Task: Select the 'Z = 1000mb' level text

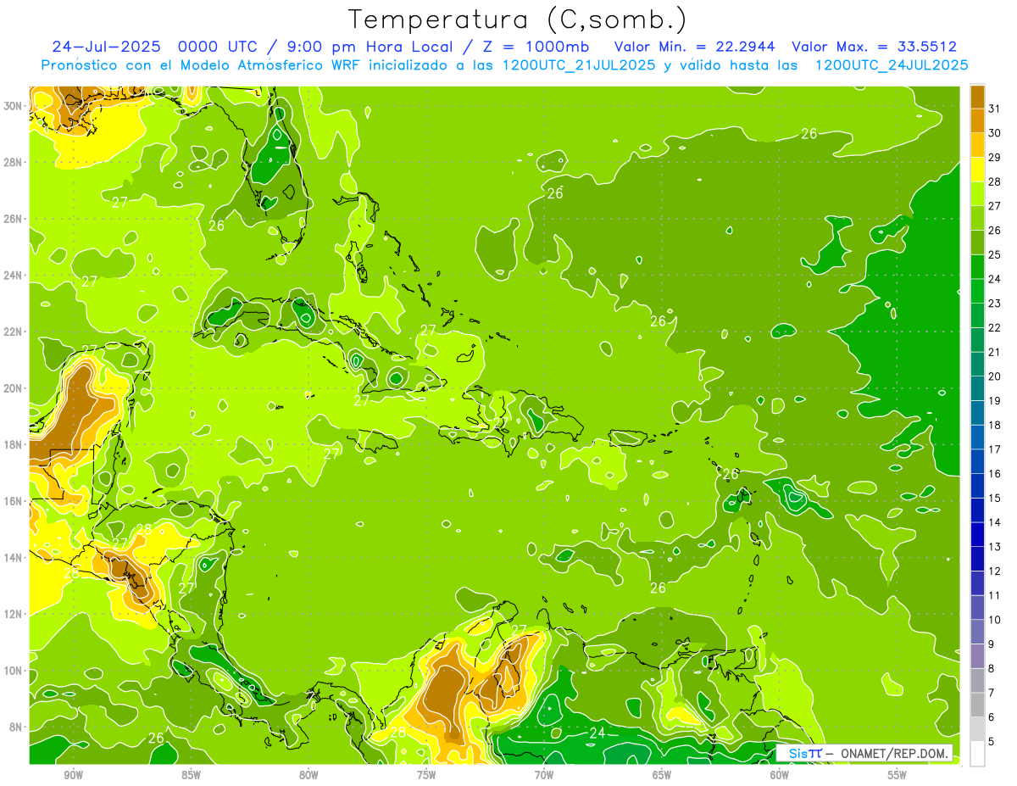Action: pos(536,47)
